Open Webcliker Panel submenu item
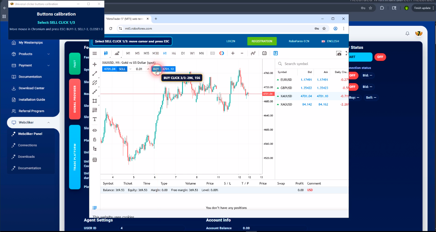This screenshot has width=436, height=232. 30,134
